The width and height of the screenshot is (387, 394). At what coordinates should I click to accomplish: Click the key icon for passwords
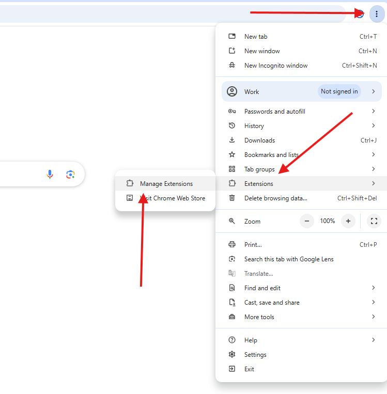coord(232,112)
